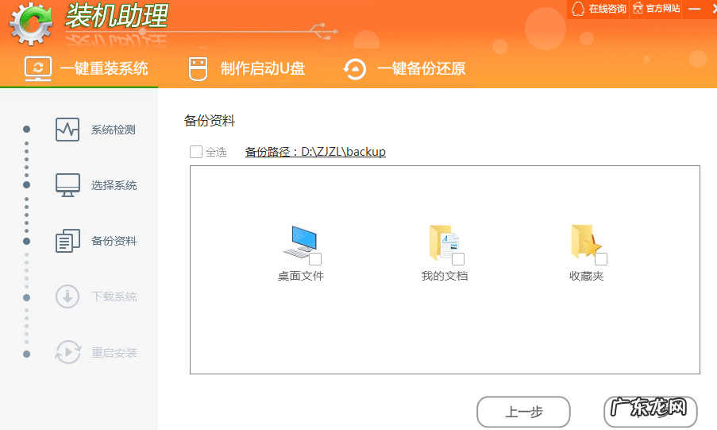The width and height of the screenshot is (717, 430).
Task: Click the choose-system monitor icon
Action: 67,185
